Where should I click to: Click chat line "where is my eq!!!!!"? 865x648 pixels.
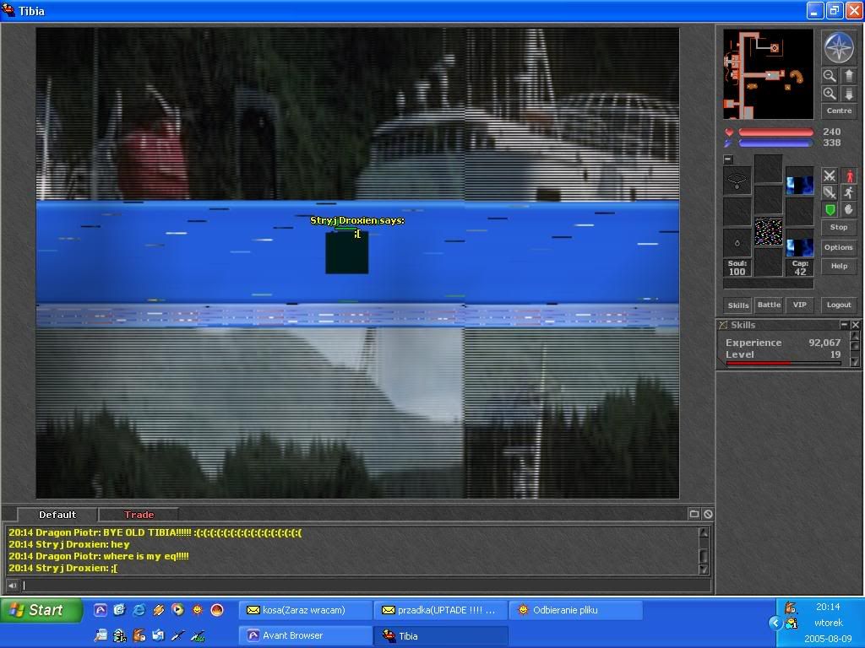(99, 556)
